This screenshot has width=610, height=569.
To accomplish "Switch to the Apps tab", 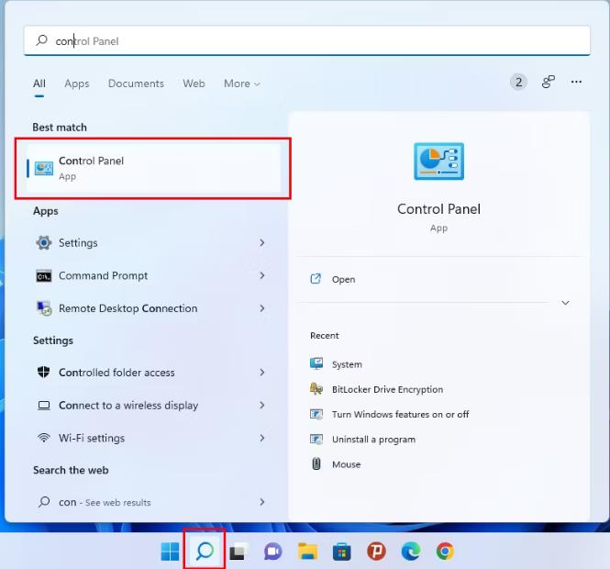I will 77,84.
